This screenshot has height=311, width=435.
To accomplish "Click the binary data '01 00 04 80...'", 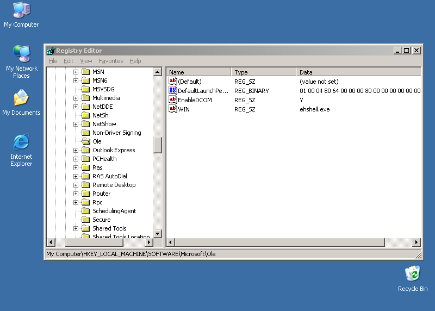I will 360,91.
